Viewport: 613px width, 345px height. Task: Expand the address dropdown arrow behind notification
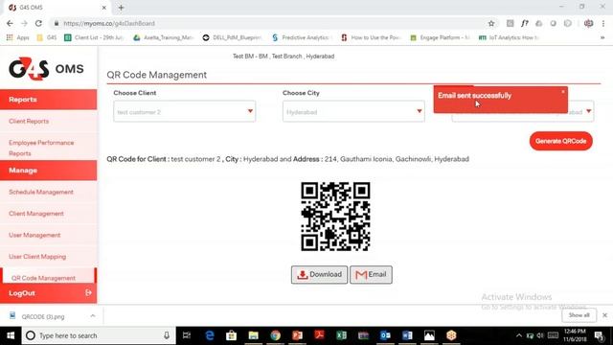coord(588,111)
